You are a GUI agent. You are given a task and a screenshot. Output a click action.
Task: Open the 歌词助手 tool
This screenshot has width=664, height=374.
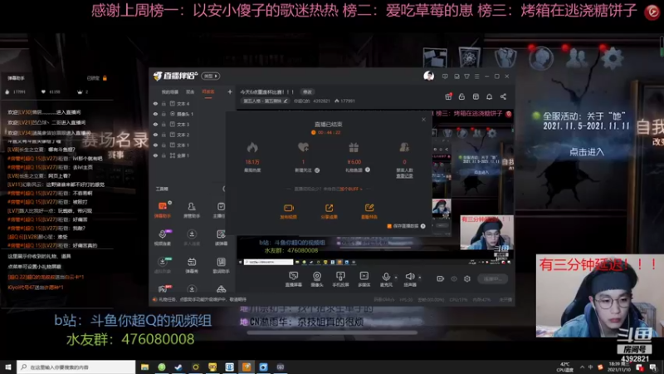click(221, 265)
